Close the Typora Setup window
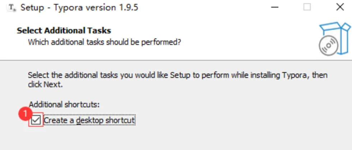 coord(340,7)
